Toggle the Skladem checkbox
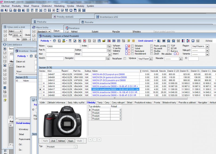Image resolution: width=216 pixels, height=154 pixels. [x=133, y=46]
